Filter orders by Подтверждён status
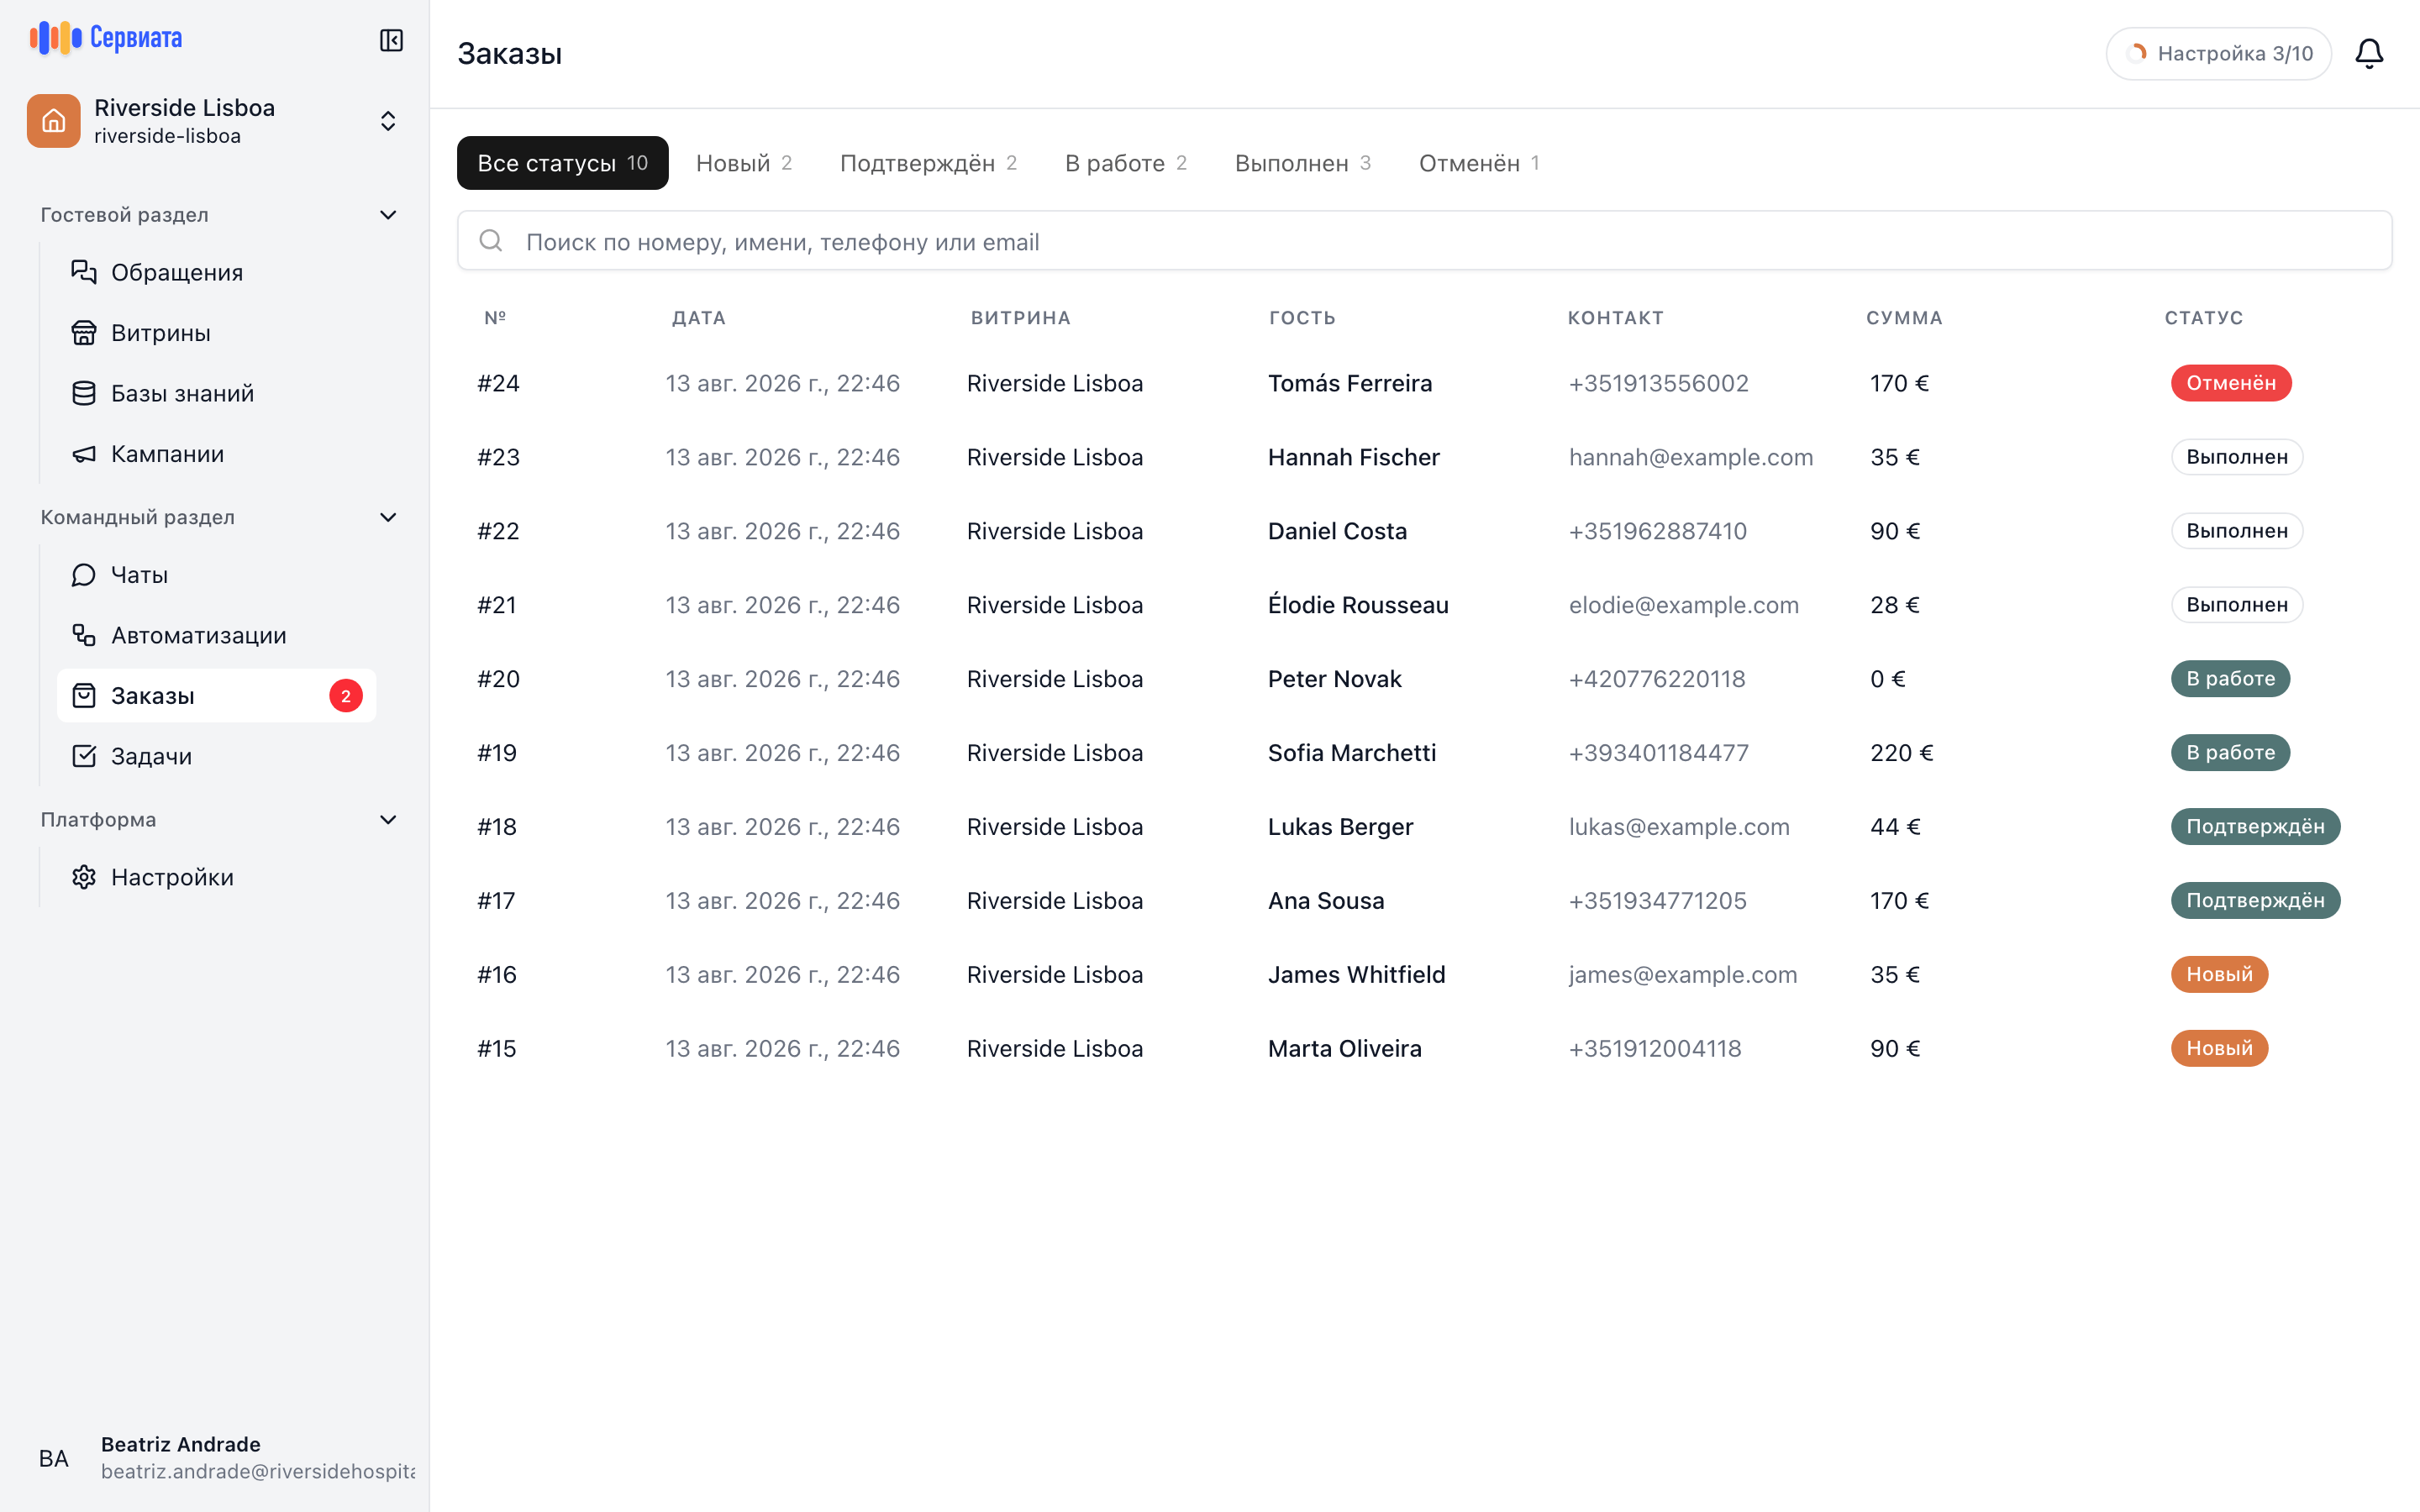The height and width of the screenshot is (1512, 2420). (x=928, y=163)
